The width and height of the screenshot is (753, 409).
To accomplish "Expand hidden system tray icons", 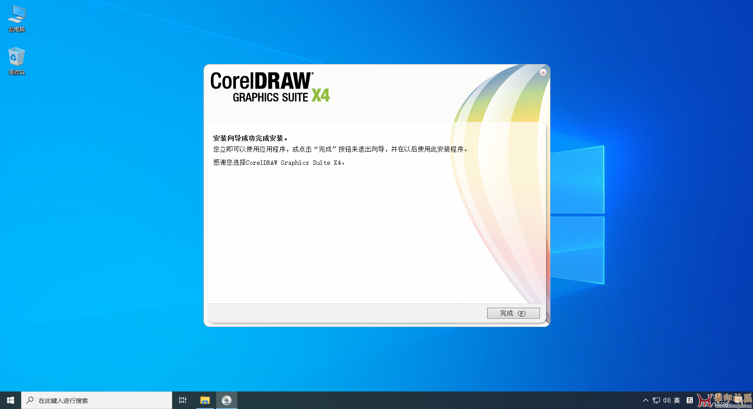I will coord(645,400).
